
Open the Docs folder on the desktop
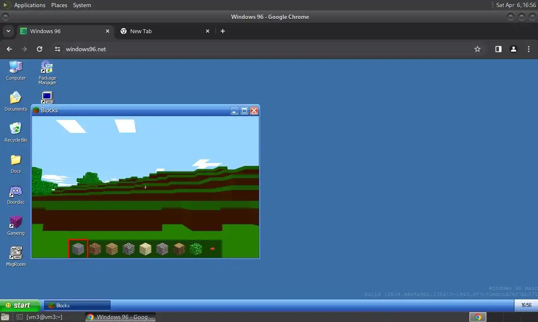coord(16,163)
